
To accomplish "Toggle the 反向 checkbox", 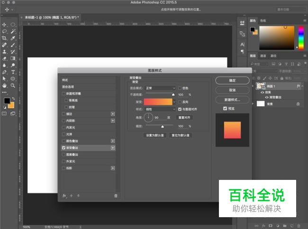I will 180,102.
